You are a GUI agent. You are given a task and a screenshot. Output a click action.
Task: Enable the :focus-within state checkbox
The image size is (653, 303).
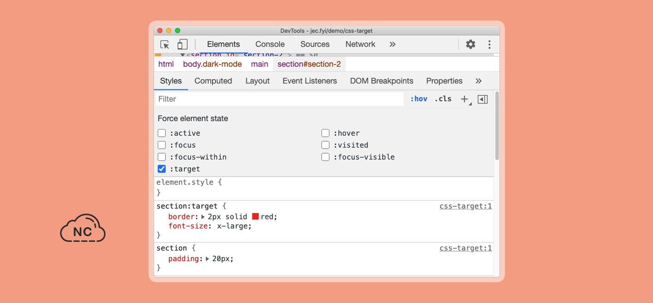click(162, 157)
